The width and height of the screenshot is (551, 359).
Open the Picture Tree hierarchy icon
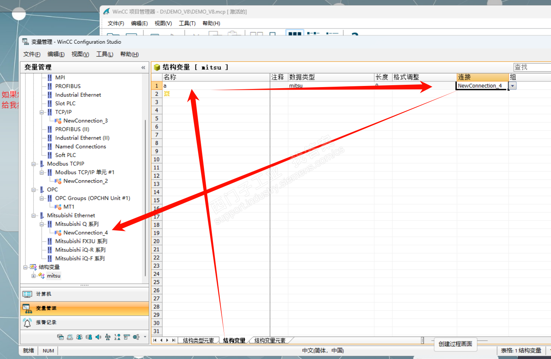(108, 337)
